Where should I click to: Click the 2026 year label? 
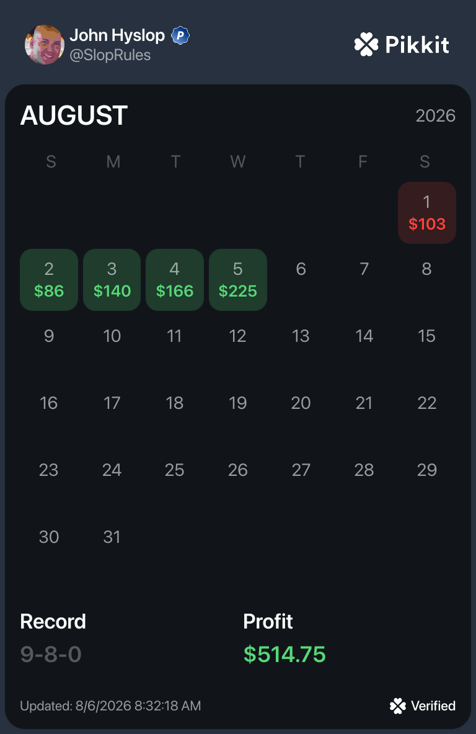click(435, 115)
